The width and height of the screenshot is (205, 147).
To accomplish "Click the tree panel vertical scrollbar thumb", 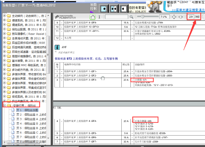I will click(48, 55).
